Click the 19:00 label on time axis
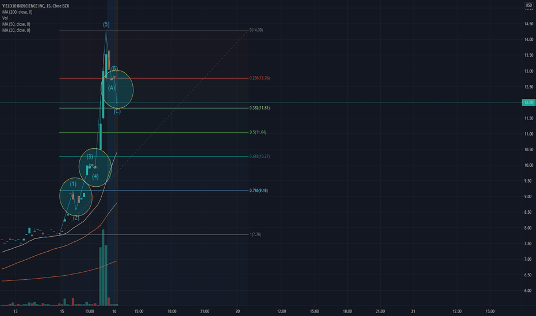 tap(90, 311)
